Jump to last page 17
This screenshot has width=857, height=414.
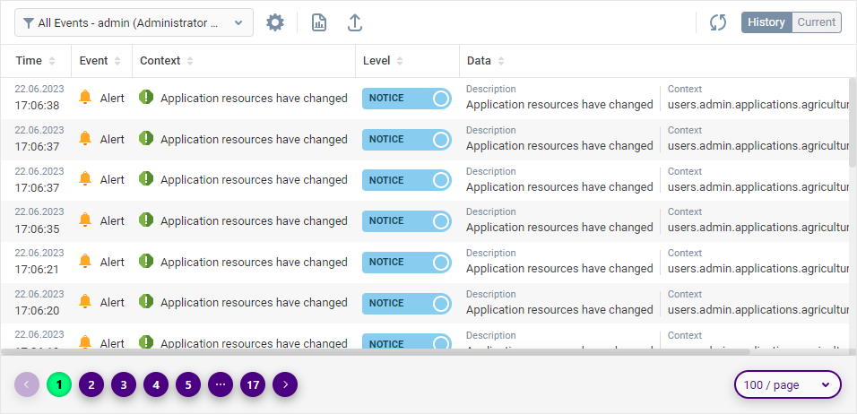(x=253, y=384)
